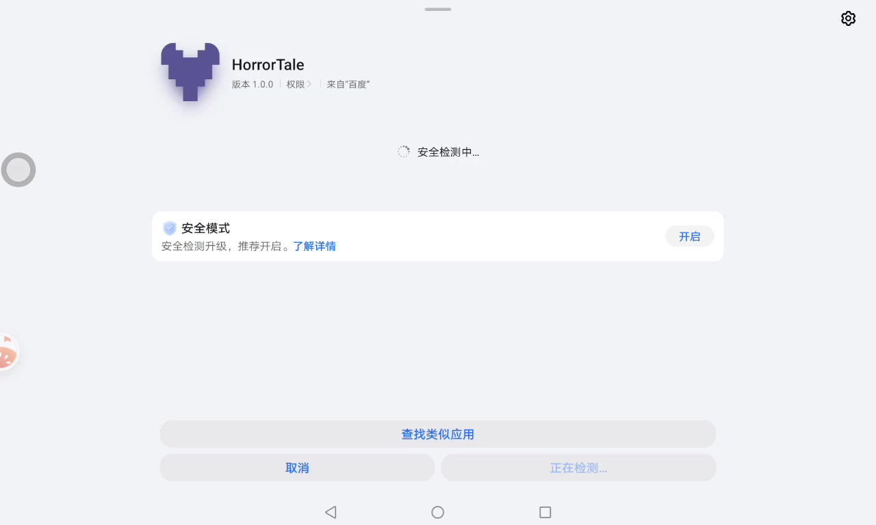
Task: Tap the 版本 1.0.0 version text
Action: pyautogui.click(x=253, y=84)
